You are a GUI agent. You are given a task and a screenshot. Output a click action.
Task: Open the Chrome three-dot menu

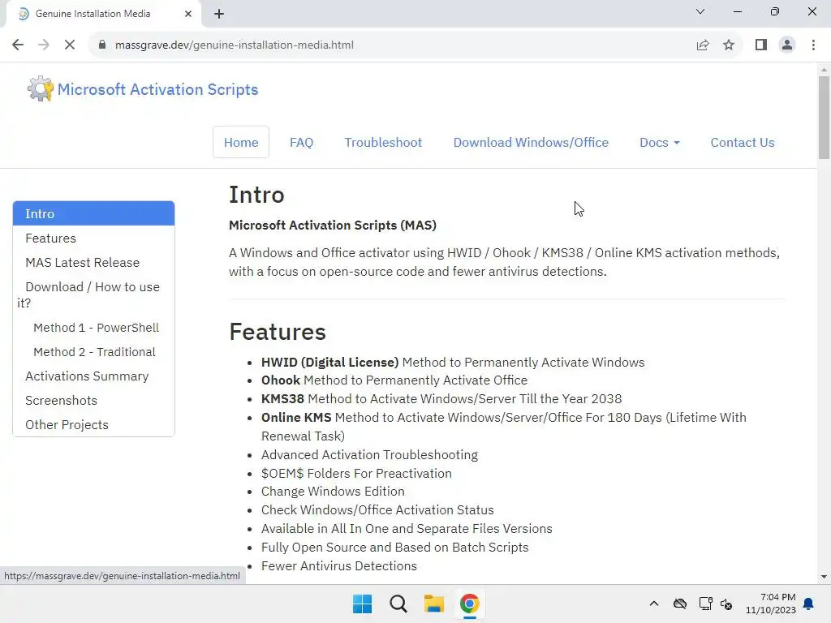click(x=813, y=45)
